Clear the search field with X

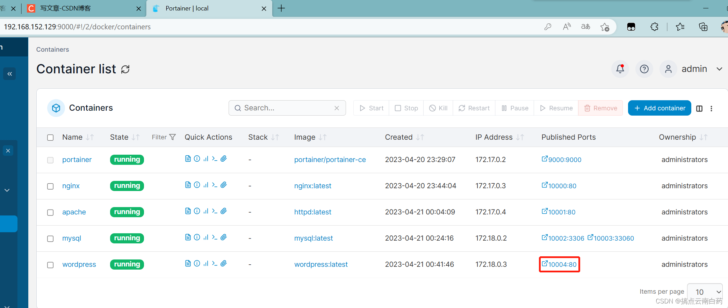click(337, 108)
